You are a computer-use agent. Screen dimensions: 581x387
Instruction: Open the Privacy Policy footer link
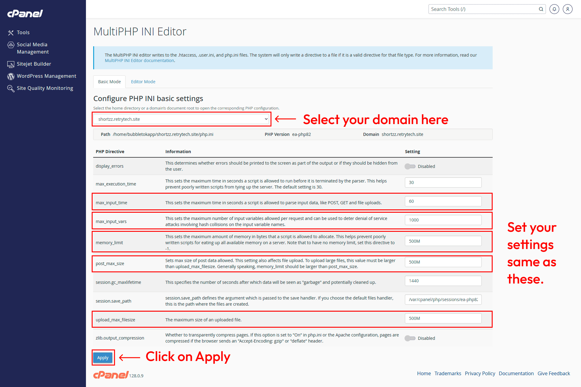click(480, 373)
